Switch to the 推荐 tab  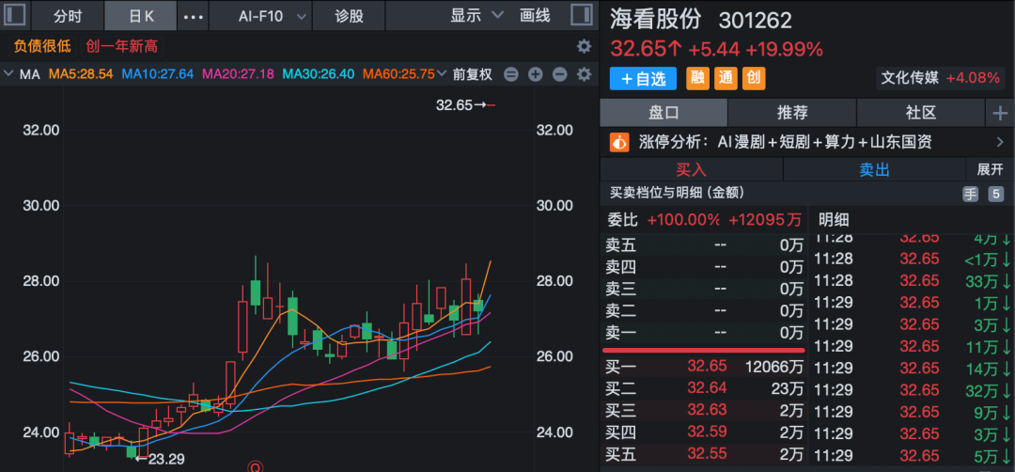791,113
